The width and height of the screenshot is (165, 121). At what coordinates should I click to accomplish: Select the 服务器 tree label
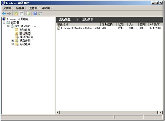15,23
